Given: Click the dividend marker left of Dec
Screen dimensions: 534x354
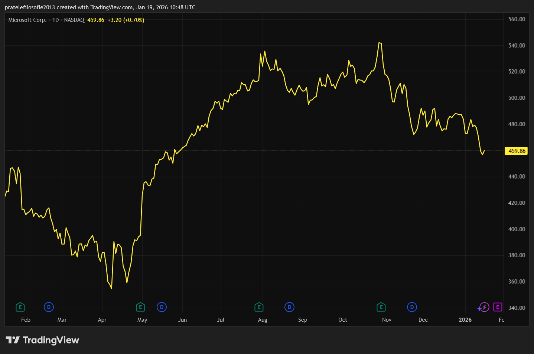Looking at the screenshot, I should coord(412,307).
